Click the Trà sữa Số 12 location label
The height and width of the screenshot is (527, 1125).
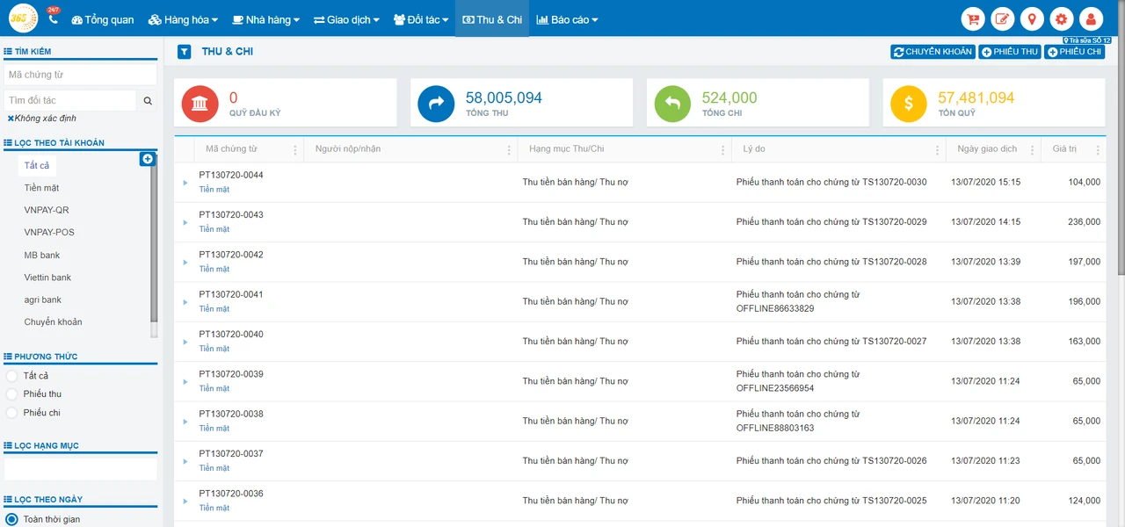pyautogui.click(x=1087, y=40)
